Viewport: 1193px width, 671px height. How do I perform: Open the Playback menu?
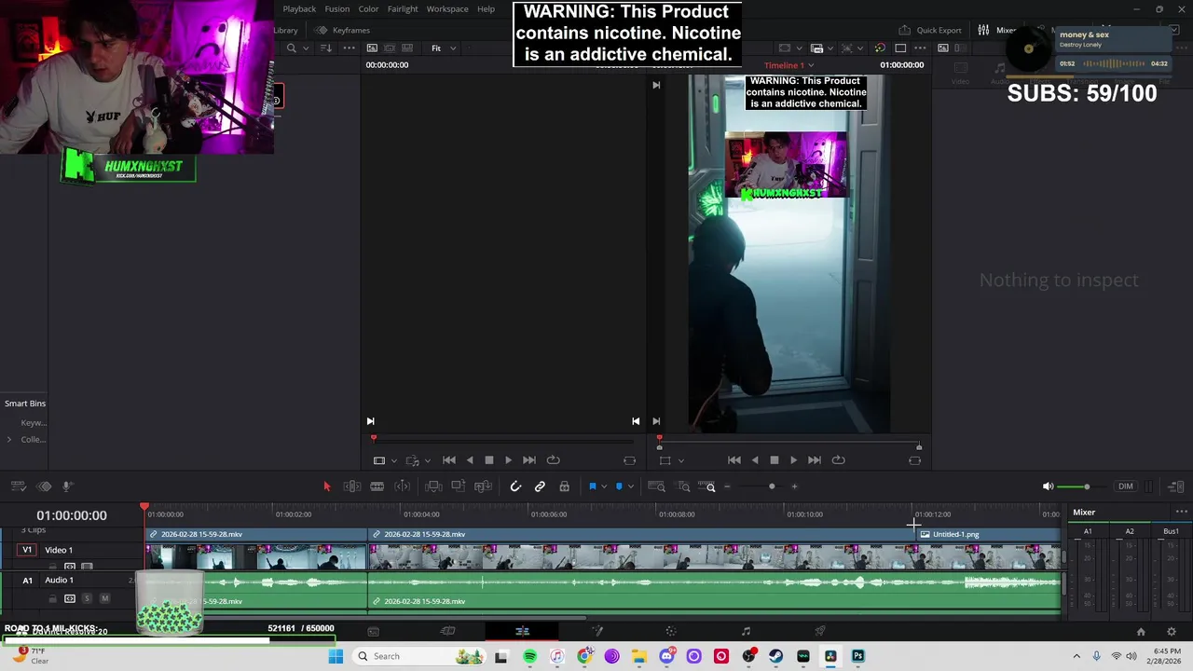click(x=299, y=9)
